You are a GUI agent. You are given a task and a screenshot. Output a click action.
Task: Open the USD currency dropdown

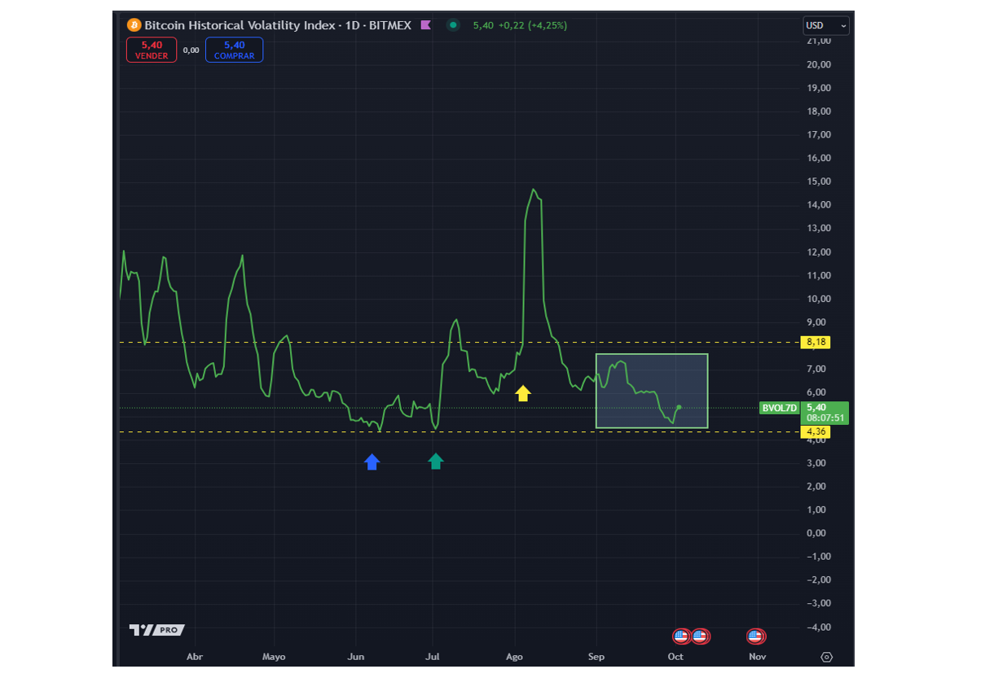point(825,26)
